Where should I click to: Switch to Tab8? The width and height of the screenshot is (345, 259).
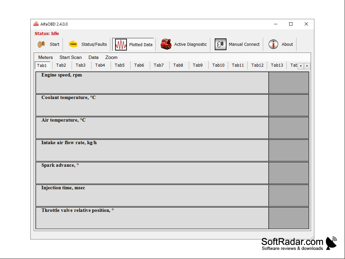pos(178,65)
